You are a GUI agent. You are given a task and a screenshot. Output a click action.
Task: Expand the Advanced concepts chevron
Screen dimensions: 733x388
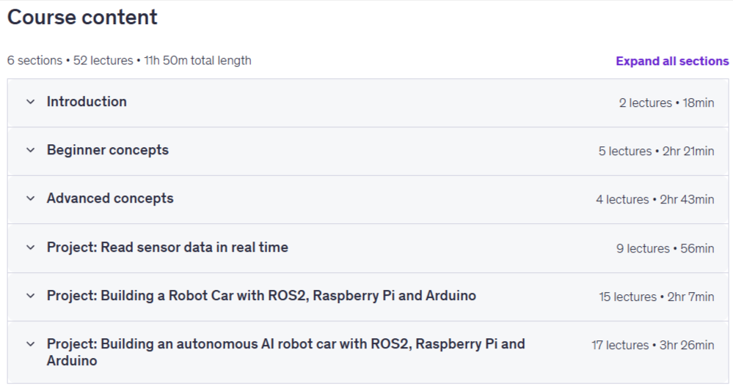[30, 198]
